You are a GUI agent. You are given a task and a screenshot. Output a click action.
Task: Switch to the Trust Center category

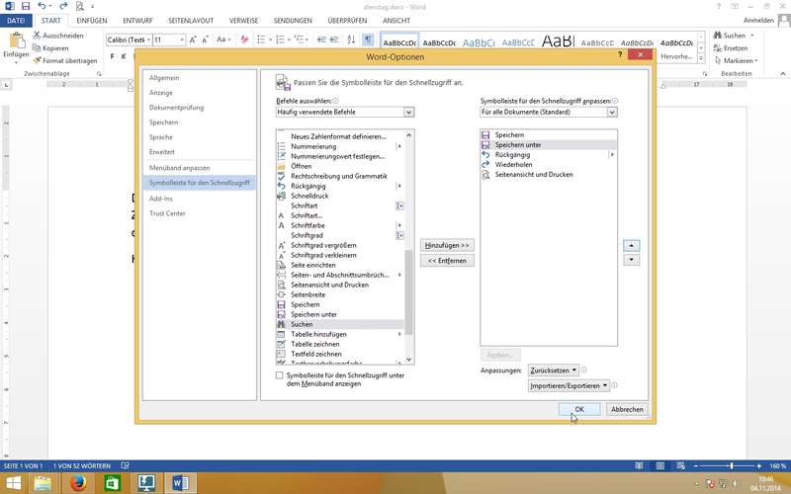(x=167, y=213)
